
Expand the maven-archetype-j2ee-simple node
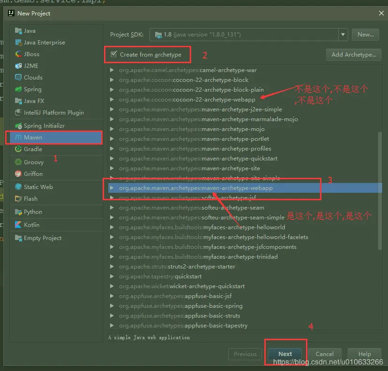[112, 109]
